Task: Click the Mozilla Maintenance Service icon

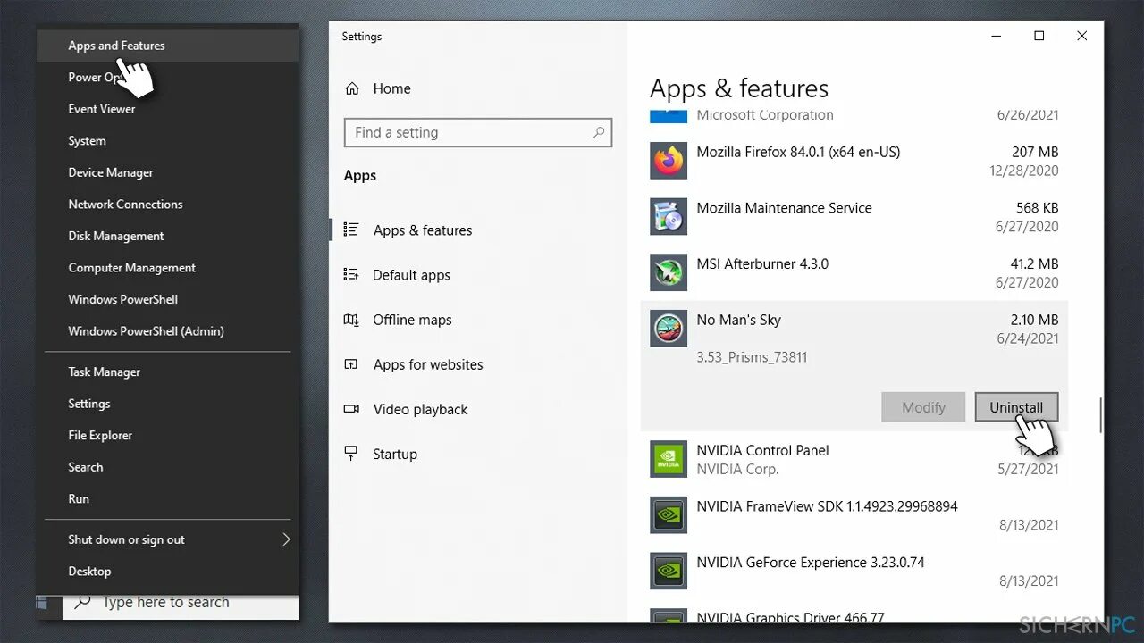Action: point(668,217)
